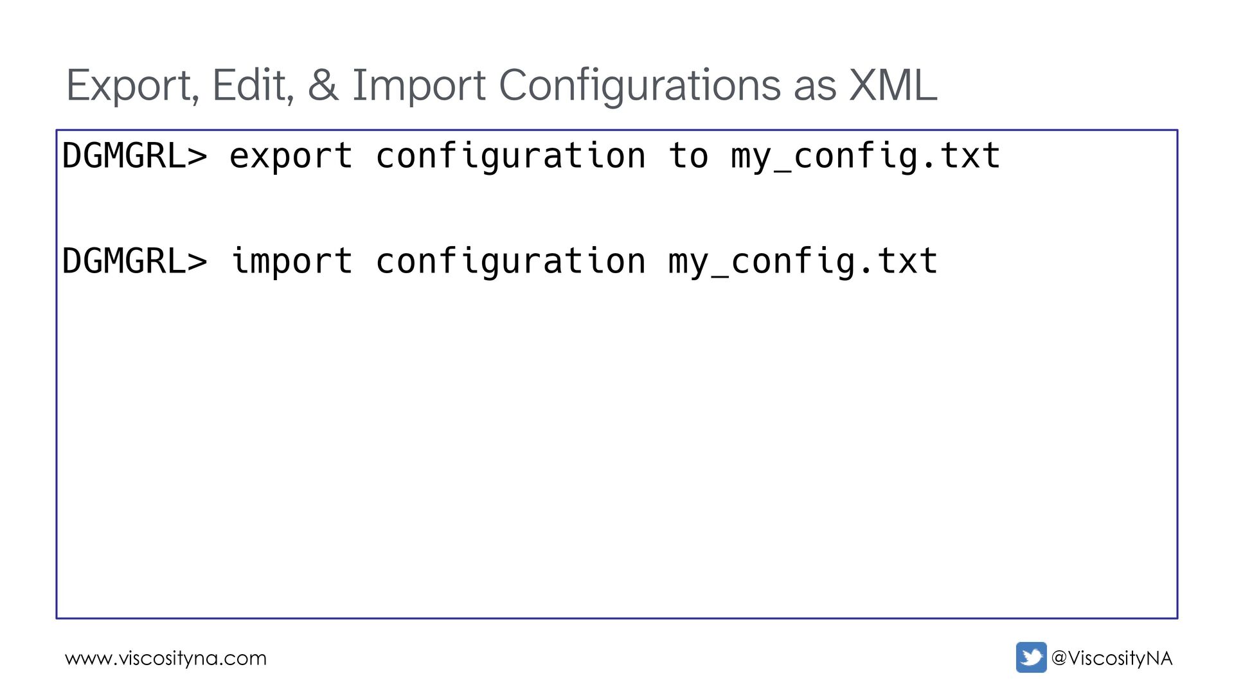Click the blank area inside the code box
This screenshot has width=1234, height=694.
click(617, 450)
